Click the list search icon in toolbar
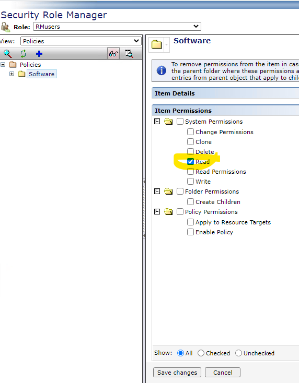The image size is (299, 383). pos(129,54)
